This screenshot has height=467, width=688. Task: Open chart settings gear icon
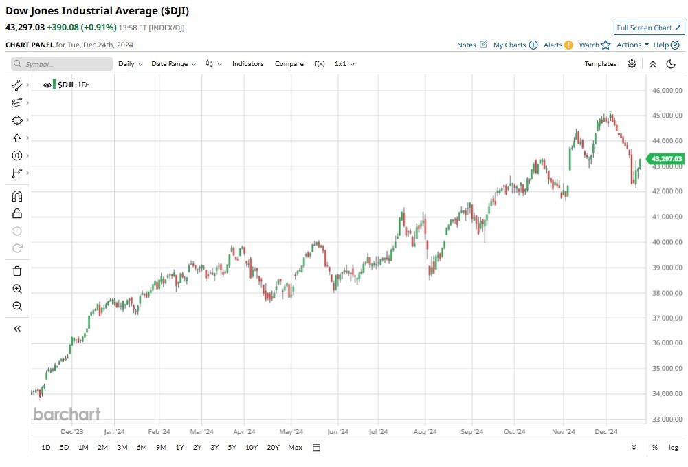(632, 64)
